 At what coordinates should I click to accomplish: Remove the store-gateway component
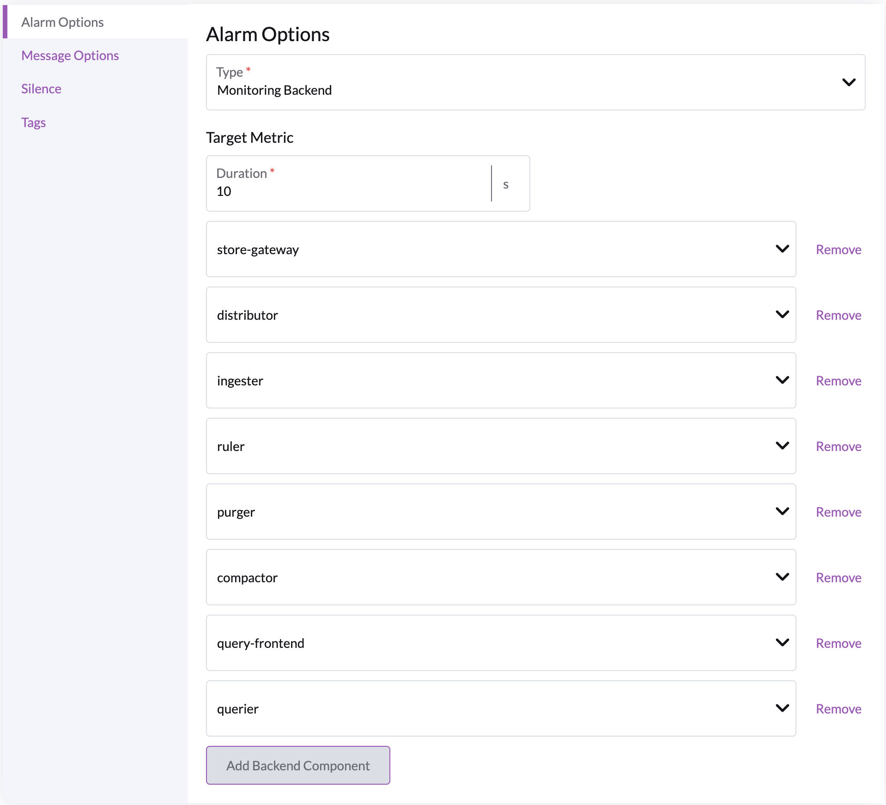838,250
